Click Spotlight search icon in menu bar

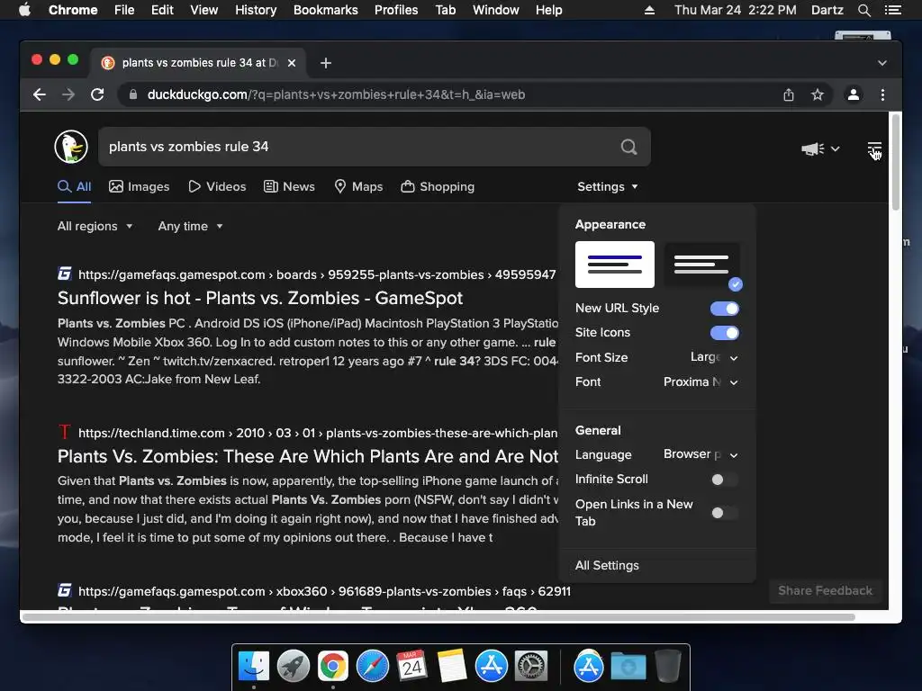[x=863, y=10]
